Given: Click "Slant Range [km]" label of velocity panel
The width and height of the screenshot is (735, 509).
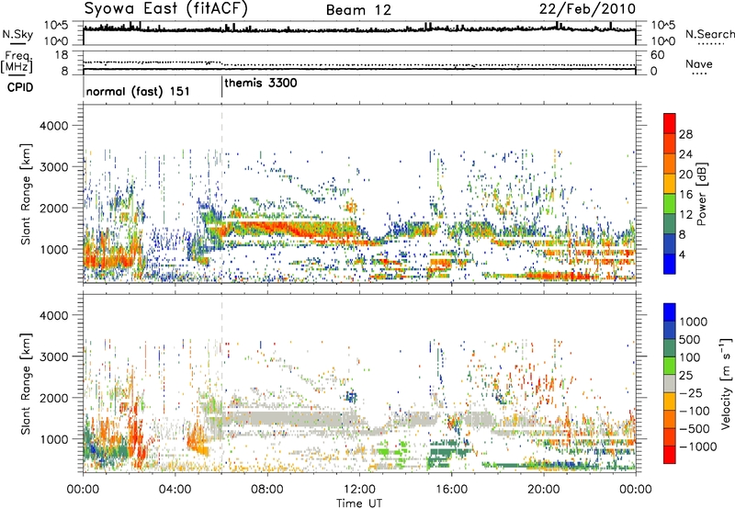Looking at the screenshot, I should pos(26,384).
